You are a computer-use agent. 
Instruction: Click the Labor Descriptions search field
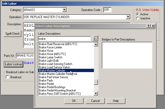[64, 39]
